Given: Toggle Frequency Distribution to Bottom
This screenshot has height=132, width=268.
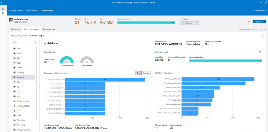Looking at the screenshot, I should click(x=146, y=73).
